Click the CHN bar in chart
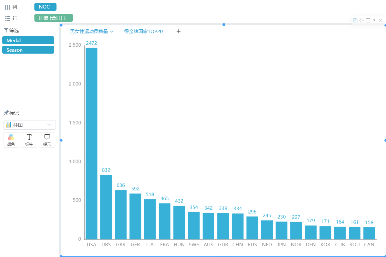This screenshot has height=257, width=386. coord(238,226)
